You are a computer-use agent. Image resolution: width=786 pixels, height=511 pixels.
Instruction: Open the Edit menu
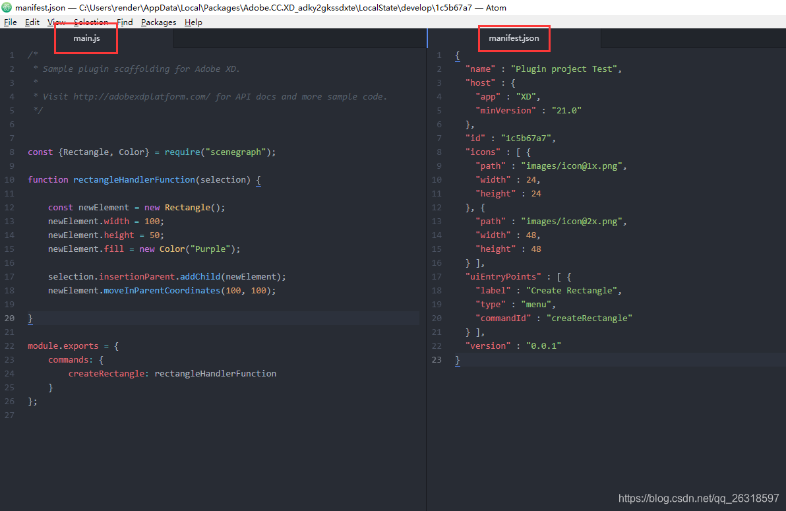pos(32,22)
